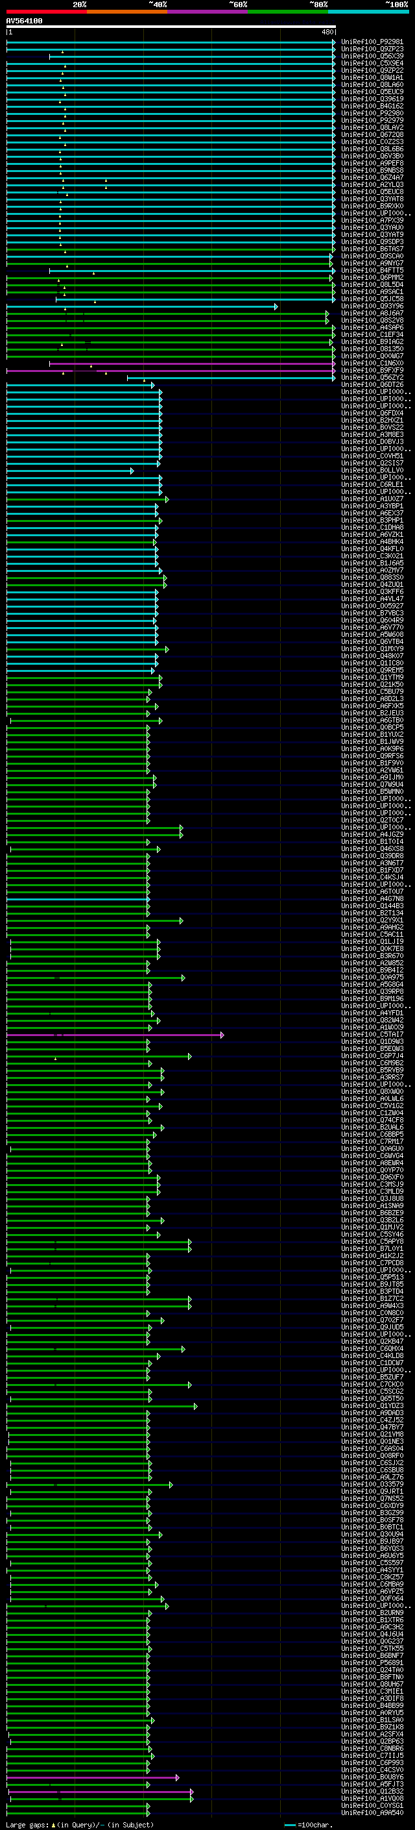Select hit label UniRef100_A2YLQ3
The height and width of the screenshot is (1830, 415).
(372, 185)
